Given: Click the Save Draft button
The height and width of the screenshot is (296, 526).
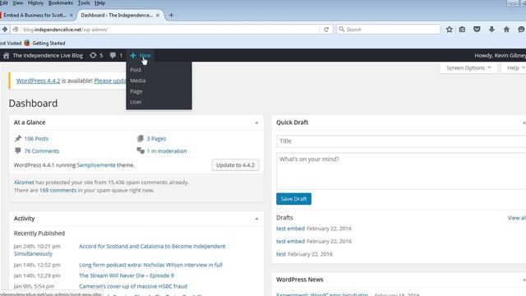Looking at the screenshot, I should pos(293,199).
